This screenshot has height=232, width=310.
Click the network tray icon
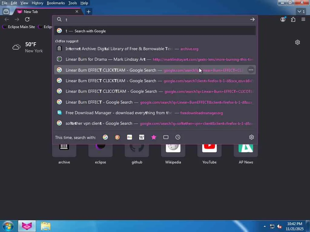pos(272,227)
